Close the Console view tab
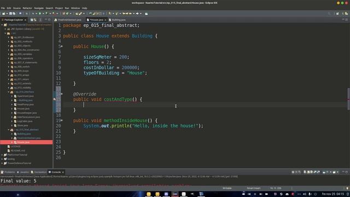Screen dimensions: 350x197 pos(63,172)
